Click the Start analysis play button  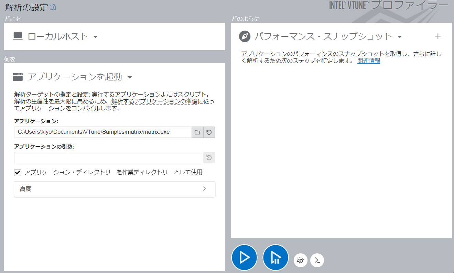(244, 257)
